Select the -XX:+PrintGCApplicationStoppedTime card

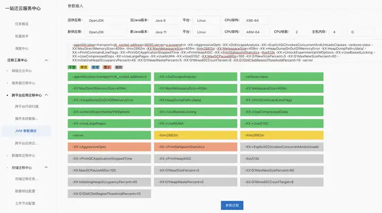[x=109, y=159]
